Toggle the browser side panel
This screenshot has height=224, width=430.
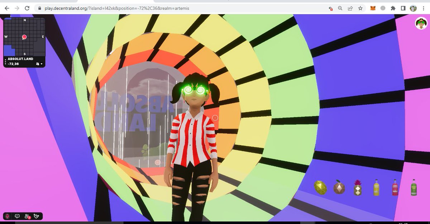[x=403, y=8]
